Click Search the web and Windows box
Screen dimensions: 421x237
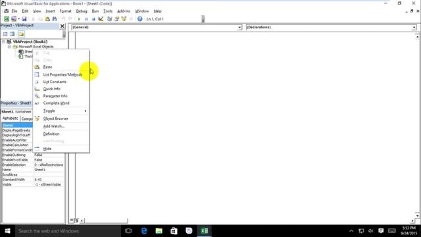(68, 231)
